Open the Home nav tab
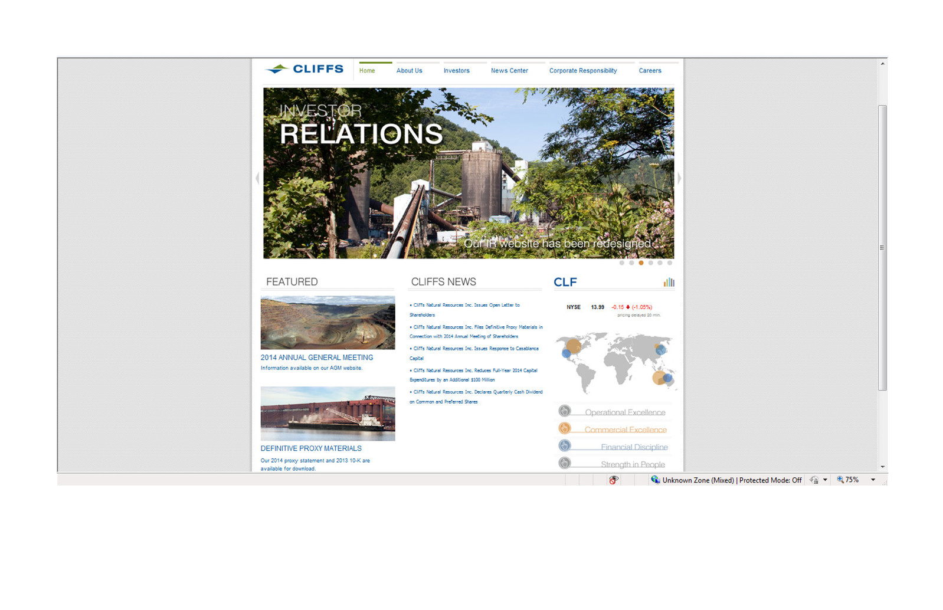This screenshot has width=943, height=610. 367,71
